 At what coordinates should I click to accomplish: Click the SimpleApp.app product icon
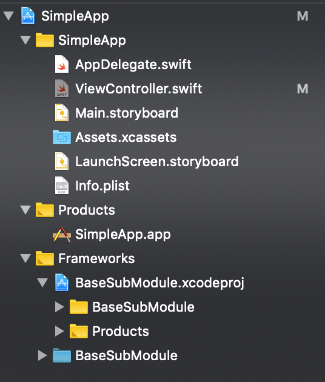pos(62,234)
